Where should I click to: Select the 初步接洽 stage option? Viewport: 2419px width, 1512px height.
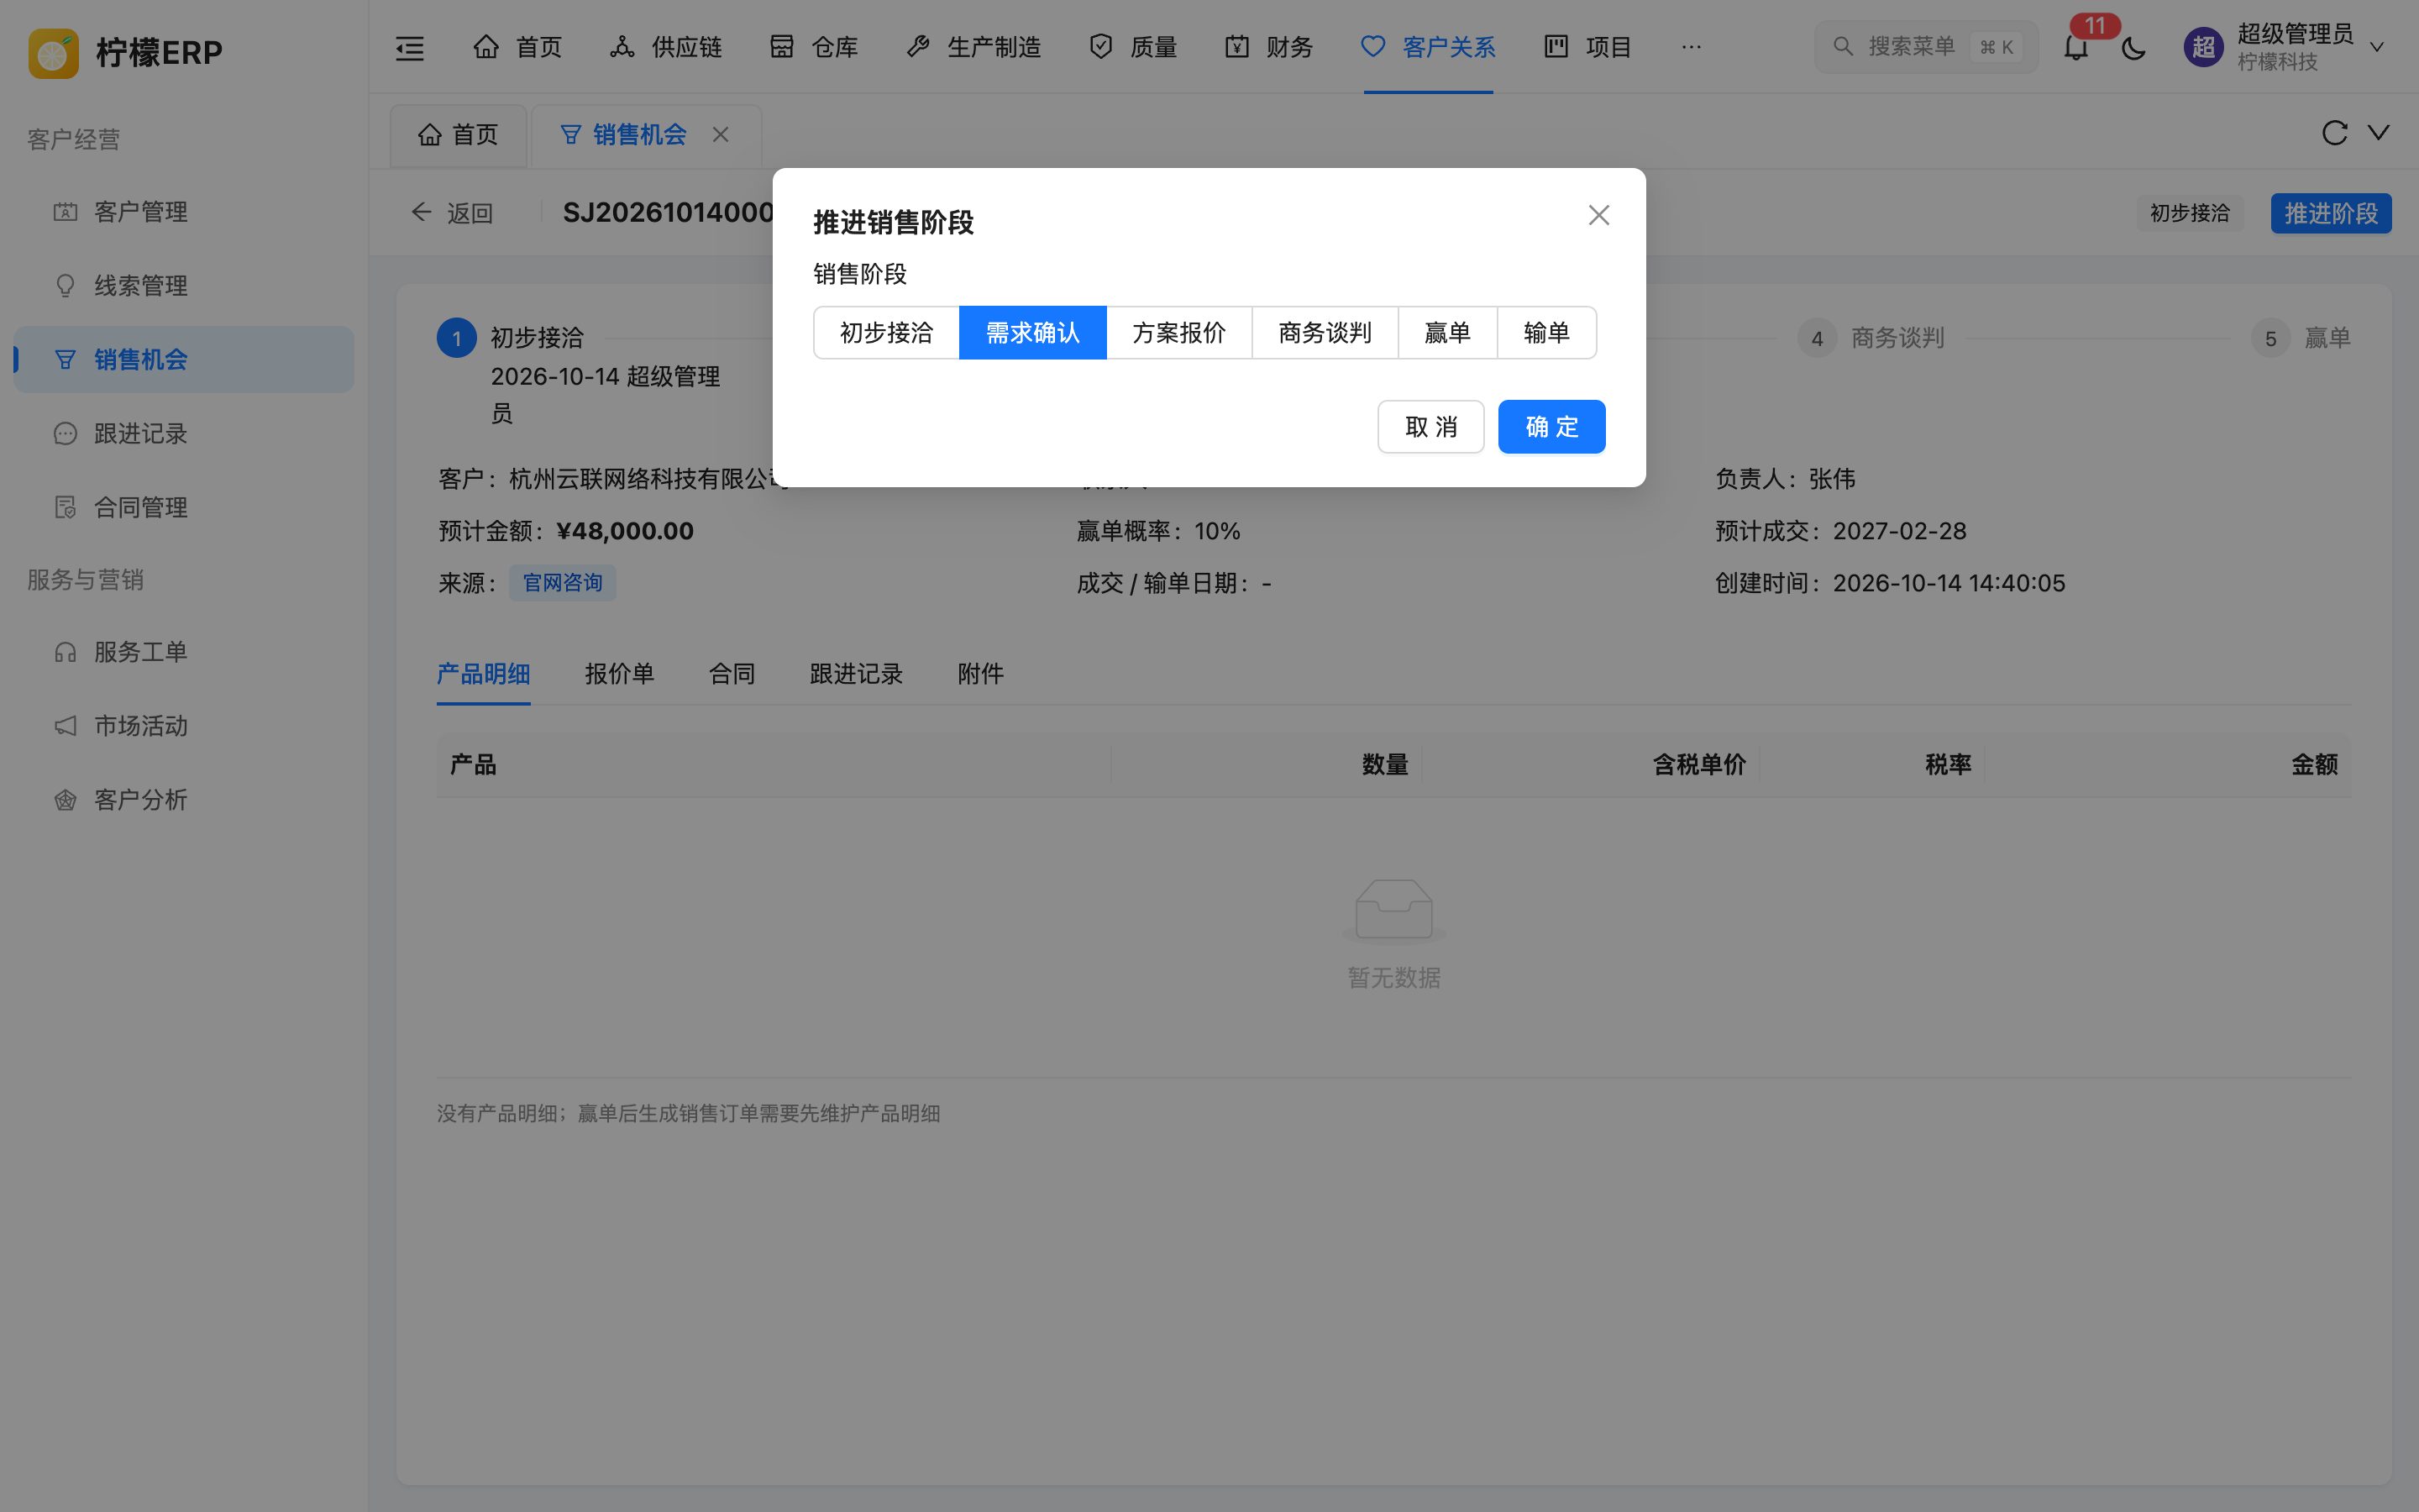pos(887,333)
